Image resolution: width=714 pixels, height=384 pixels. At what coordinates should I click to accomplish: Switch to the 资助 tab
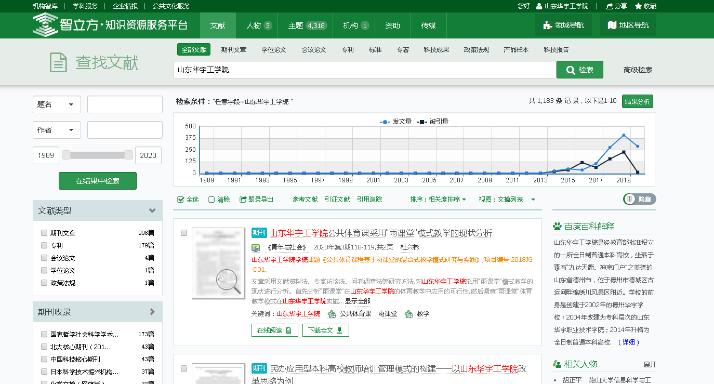coord(393,25)
